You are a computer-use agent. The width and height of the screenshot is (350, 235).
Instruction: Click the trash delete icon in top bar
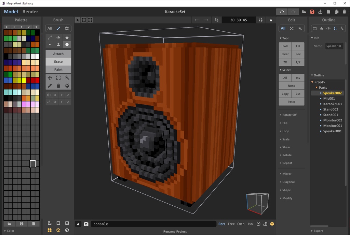[345, 12]
